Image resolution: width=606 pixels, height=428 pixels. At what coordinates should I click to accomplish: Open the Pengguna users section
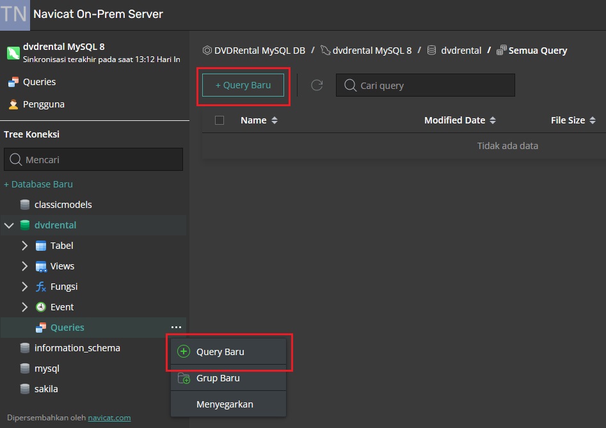point(44,104)
